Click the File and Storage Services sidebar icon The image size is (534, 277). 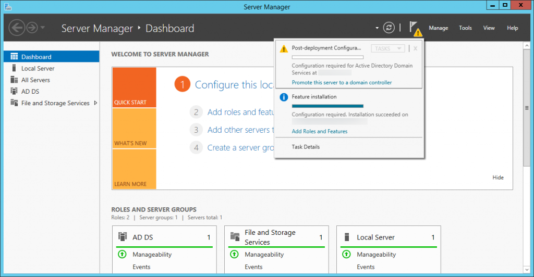click(x=14, y=102)
